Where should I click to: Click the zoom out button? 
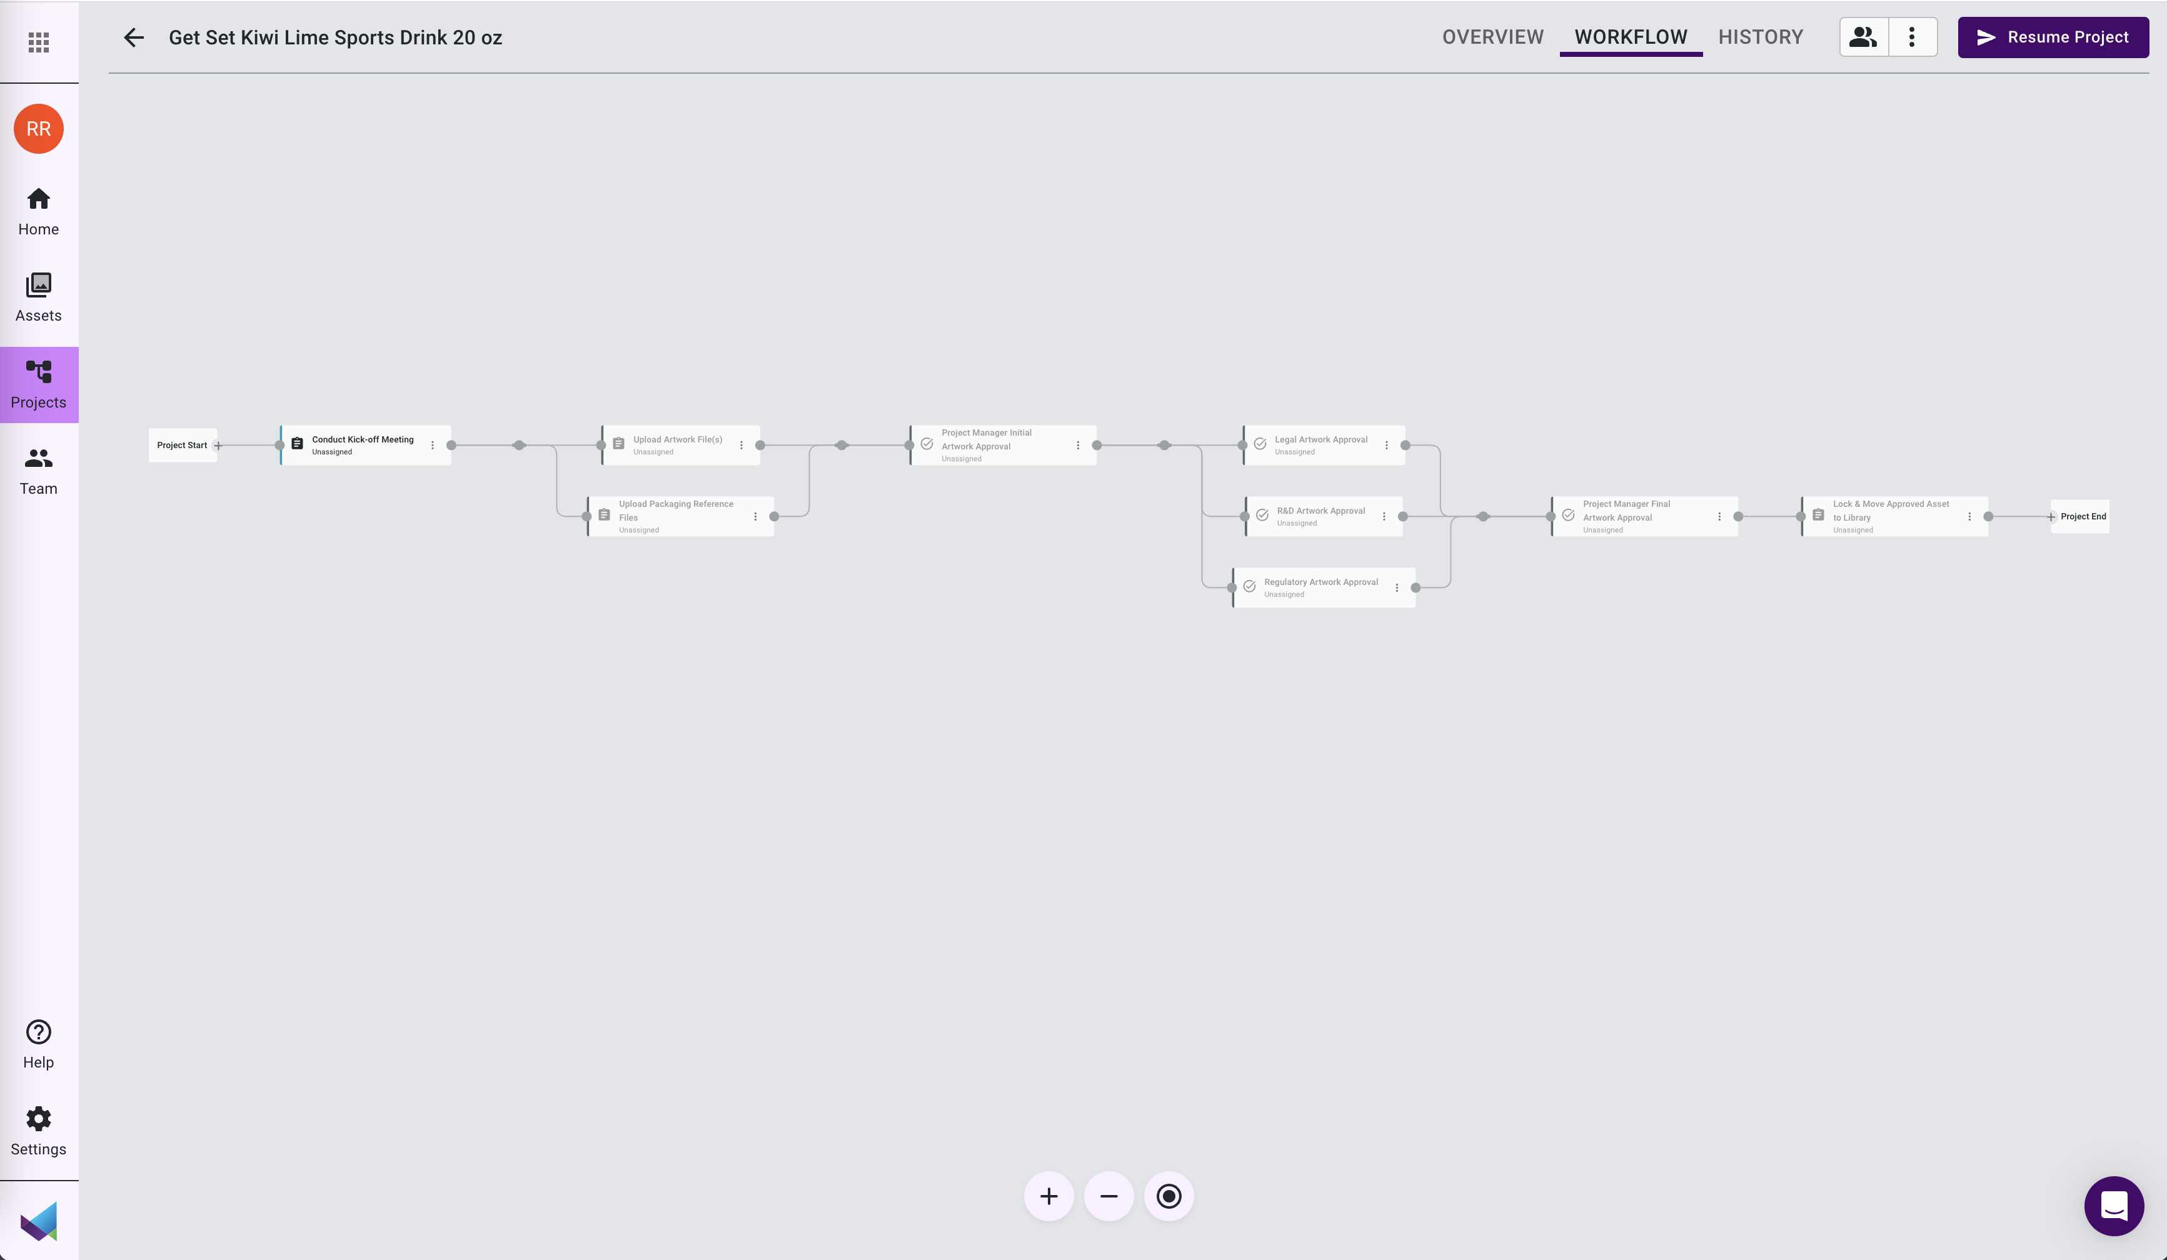[1109, 1196]
